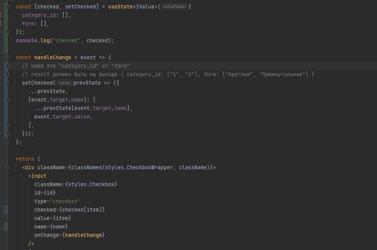The height and width of the screenshot is (250, 377).
Task: Click the "...prevState," spread line
Action: click(x=48, y=91)
